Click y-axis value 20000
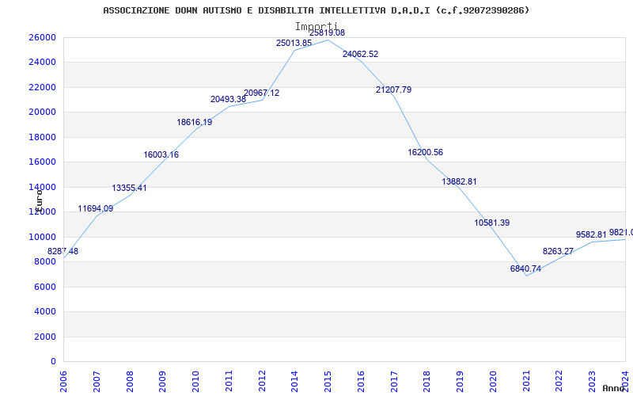 coord(42,112)
